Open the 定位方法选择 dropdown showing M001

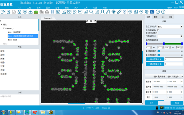click(170, 27)
